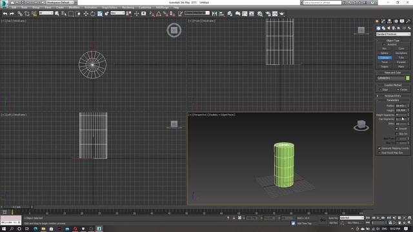Image resolution: width=413 pixels, height=232 pixels.
Task: Open the Standard Primitives dropdown
Action: click(x=393, y=34)
